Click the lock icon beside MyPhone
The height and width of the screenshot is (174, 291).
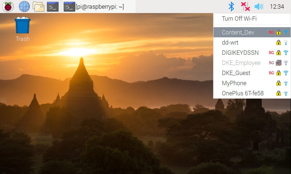pos(278,83)
